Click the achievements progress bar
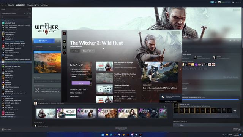243x137 pixels. [210, 99]
